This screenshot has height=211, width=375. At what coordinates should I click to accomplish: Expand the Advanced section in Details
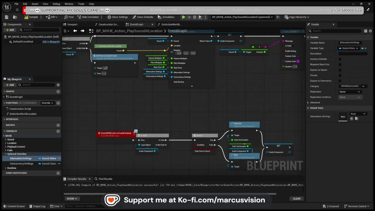coord(308,103)
